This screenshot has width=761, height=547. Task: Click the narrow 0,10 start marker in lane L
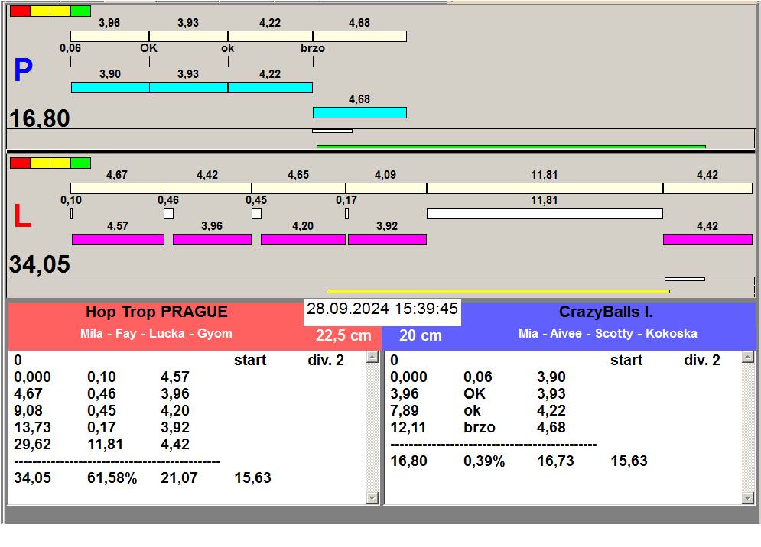click(x=72, y=213)
